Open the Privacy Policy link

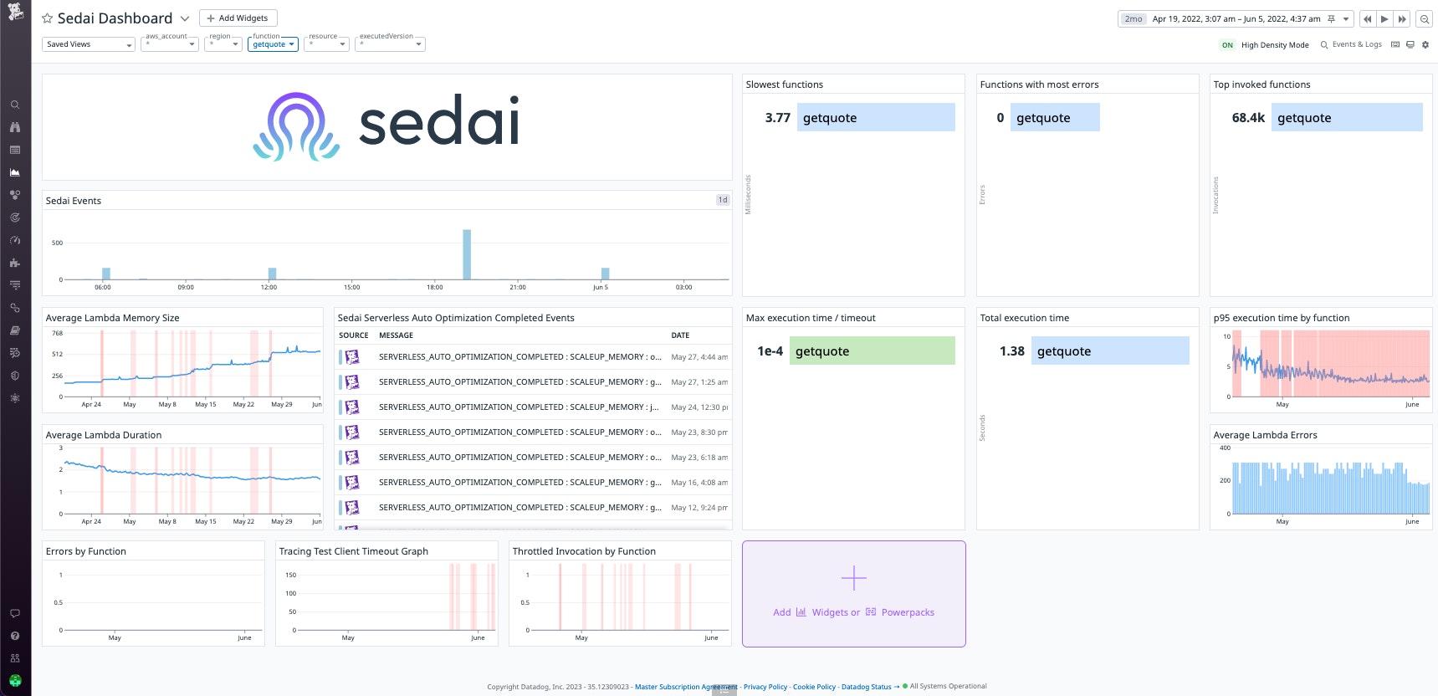[765, 687]
